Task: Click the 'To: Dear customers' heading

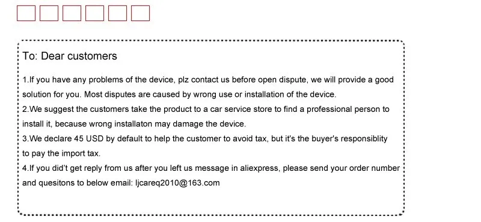Action: pos(70,56)
